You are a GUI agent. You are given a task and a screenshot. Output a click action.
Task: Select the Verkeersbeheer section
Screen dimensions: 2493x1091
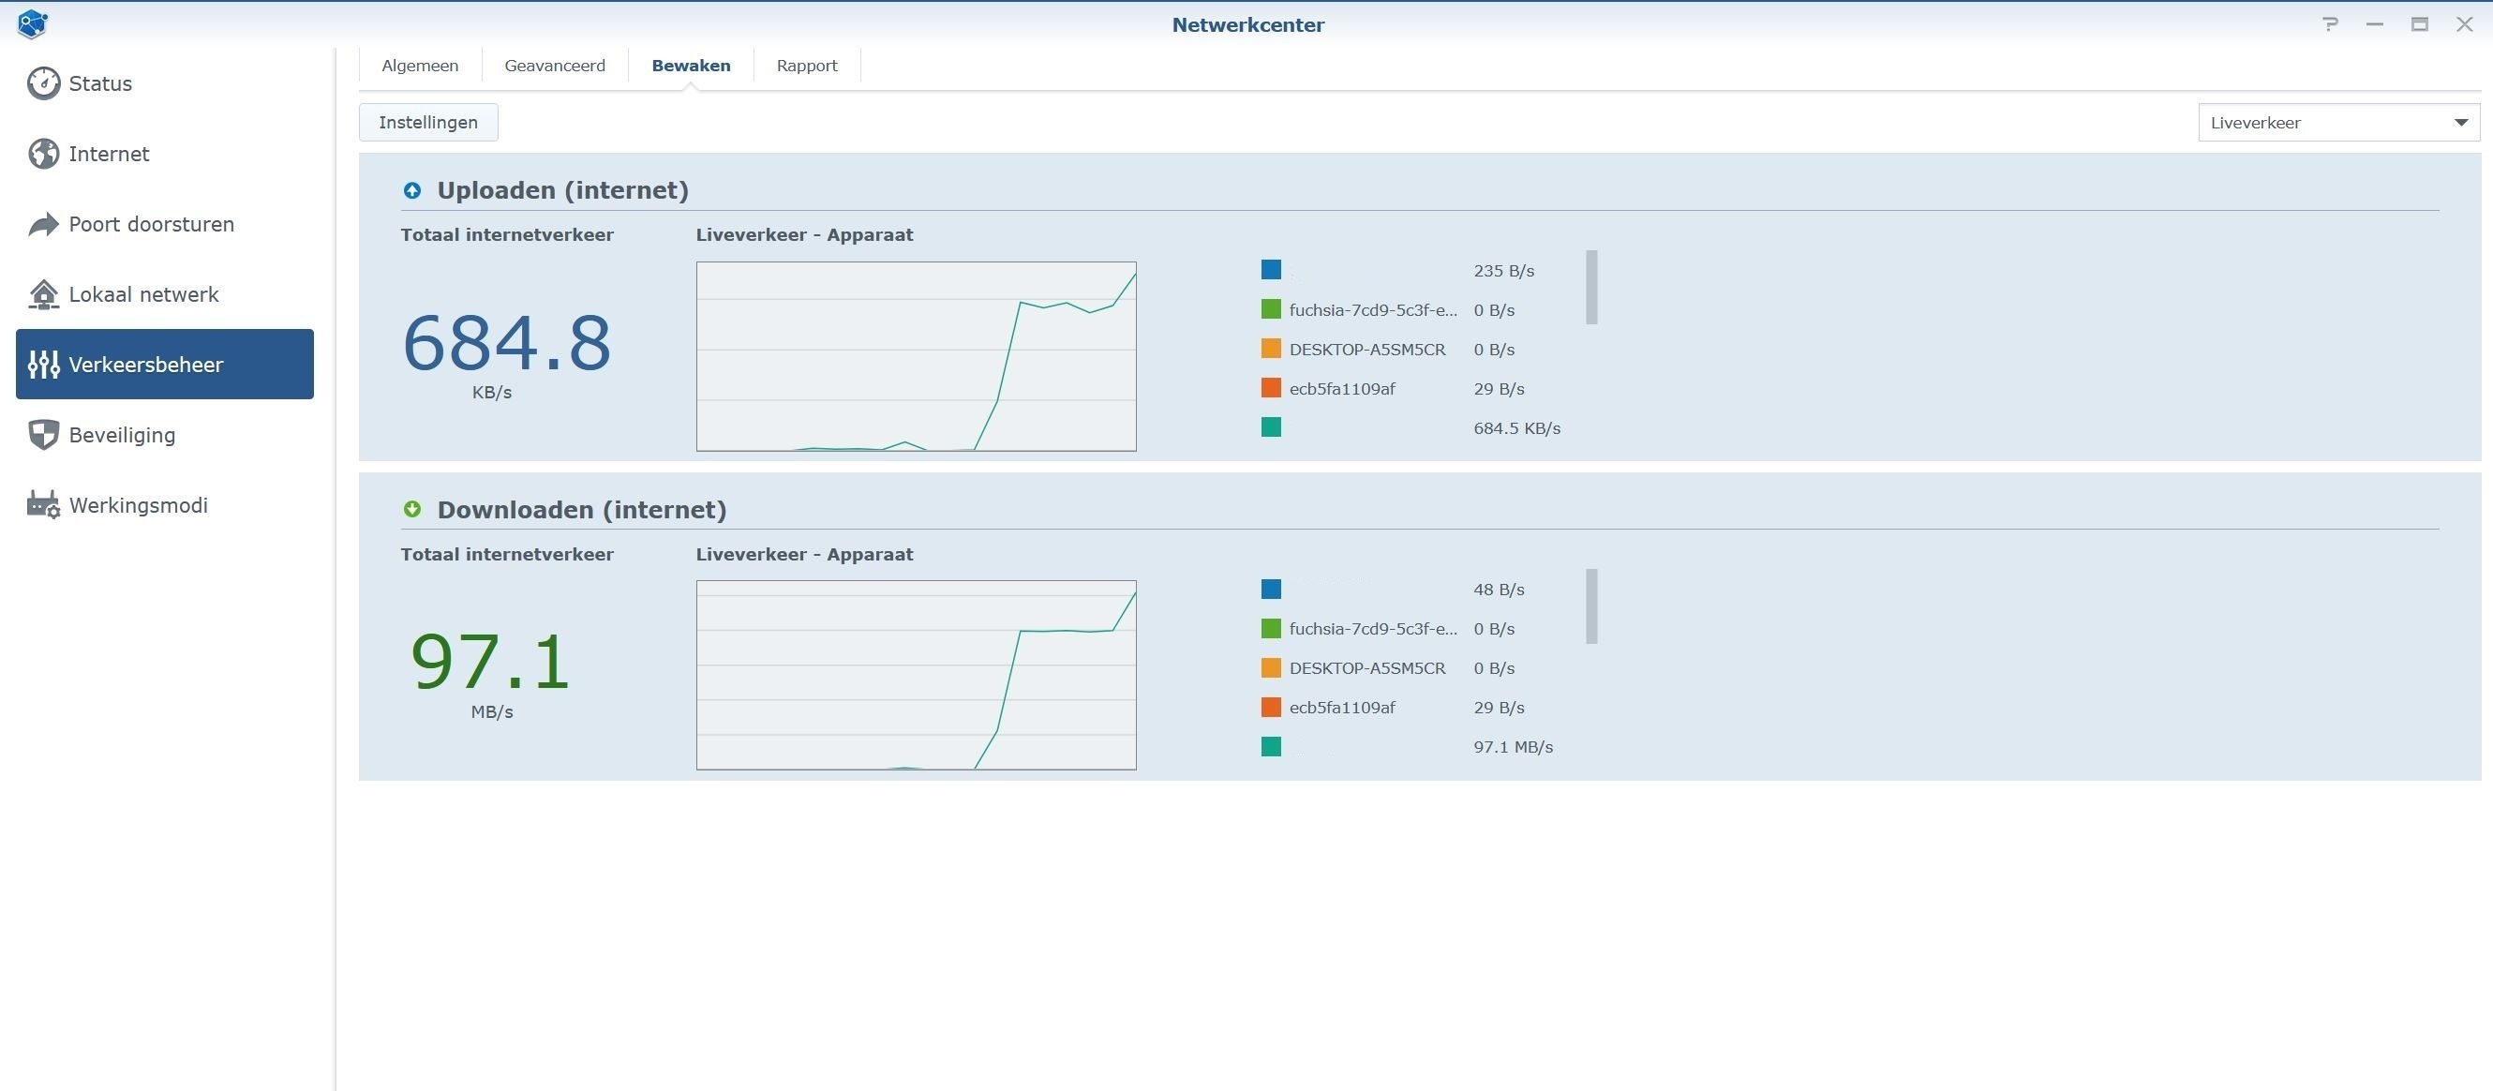pos(165,364)
